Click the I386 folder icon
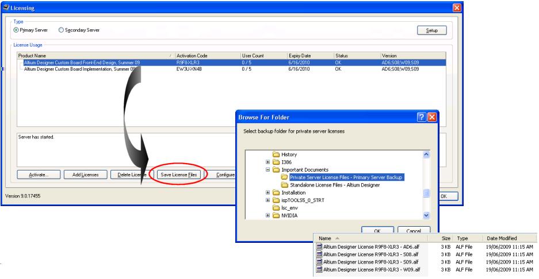539x279 pixels. tap(276, 162)
